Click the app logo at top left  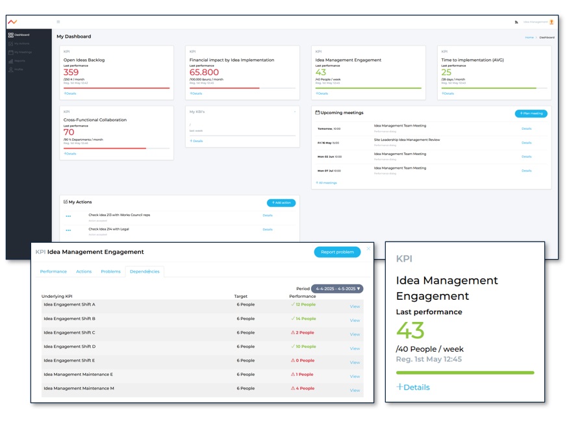[12, 21]
